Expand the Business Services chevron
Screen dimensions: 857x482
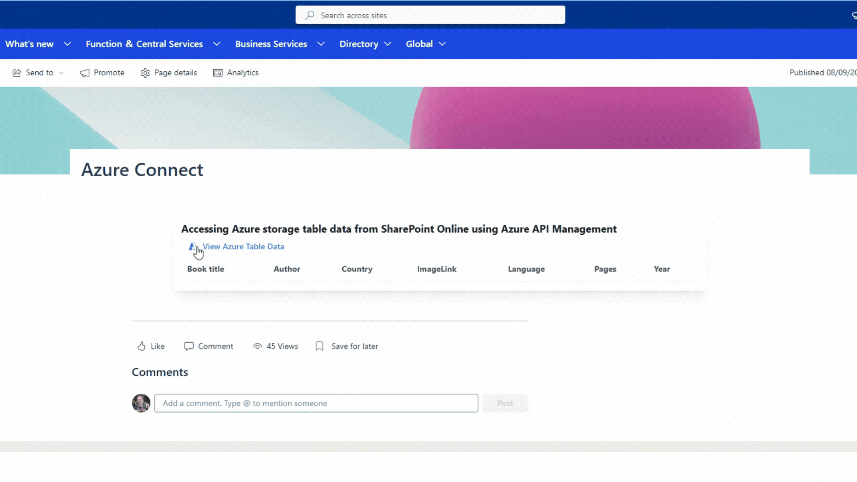tap(321, 44)
